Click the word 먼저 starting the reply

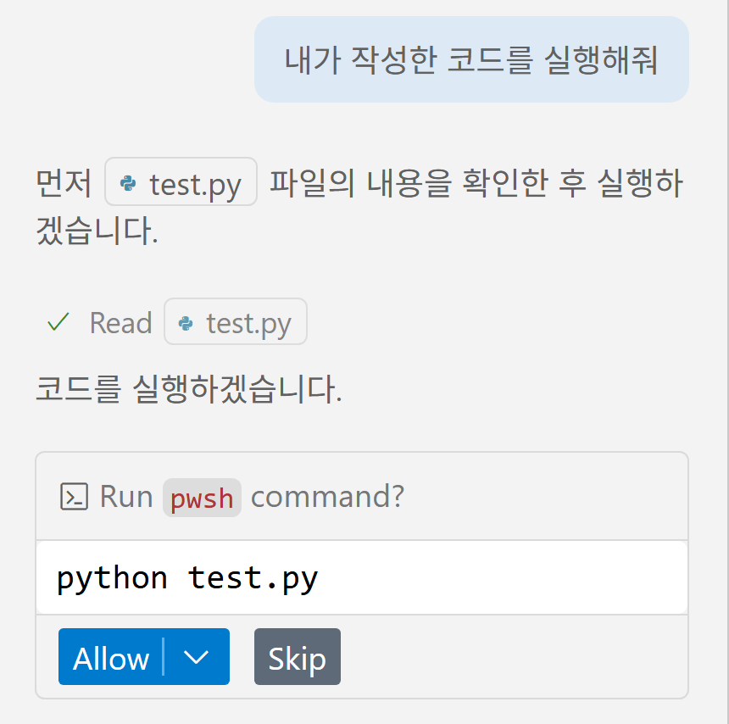pyautogui.click(x=64, y=183)
